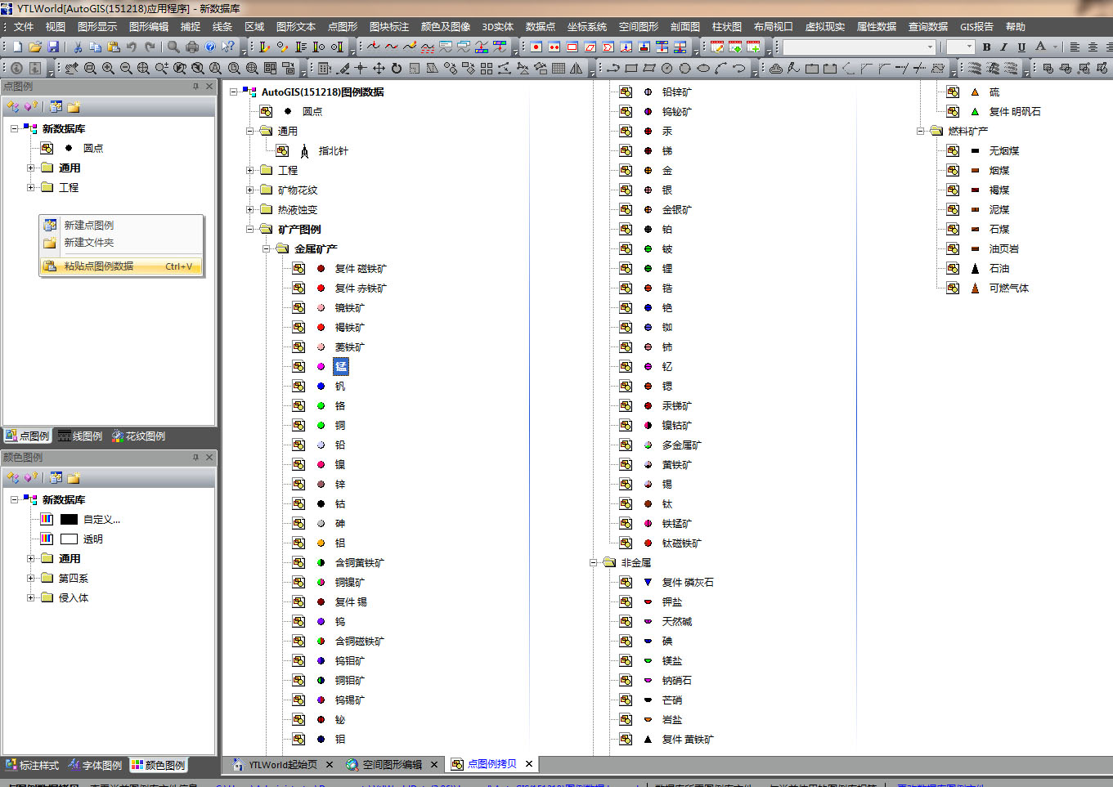Screen dimensions: 1113x787
Task: Select the revision cloud drawing tool
Action: [x=776, y=69]
